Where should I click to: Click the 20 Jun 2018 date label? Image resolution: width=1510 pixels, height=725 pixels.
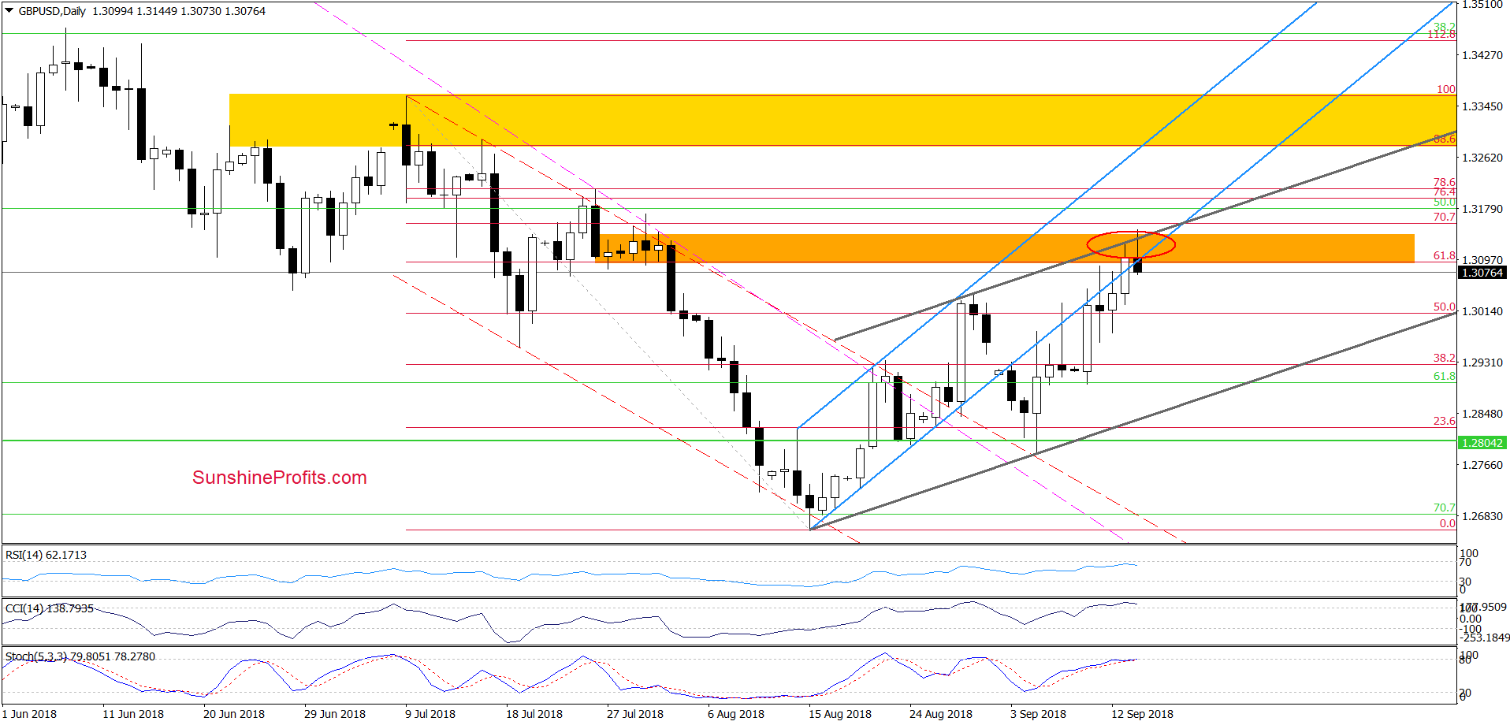tap(234, 714)
